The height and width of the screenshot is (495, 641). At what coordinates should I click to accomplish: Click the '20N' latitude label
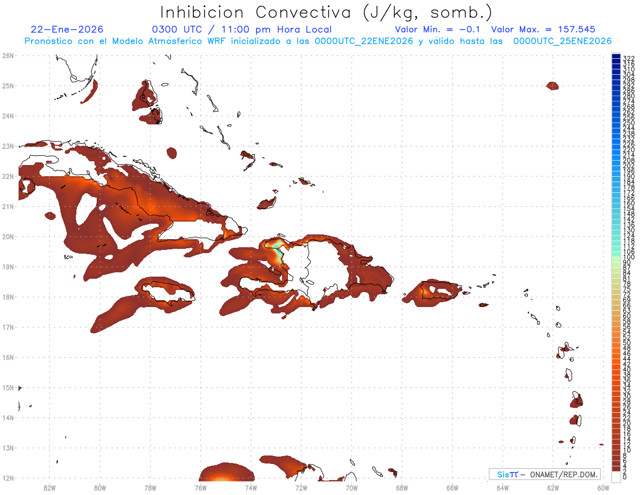pos(7,237)
